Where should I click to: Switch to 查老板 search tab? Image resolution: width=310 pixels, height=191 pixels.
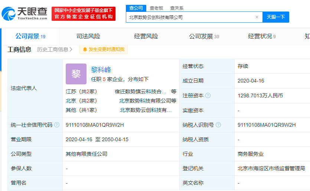[156, 8]
